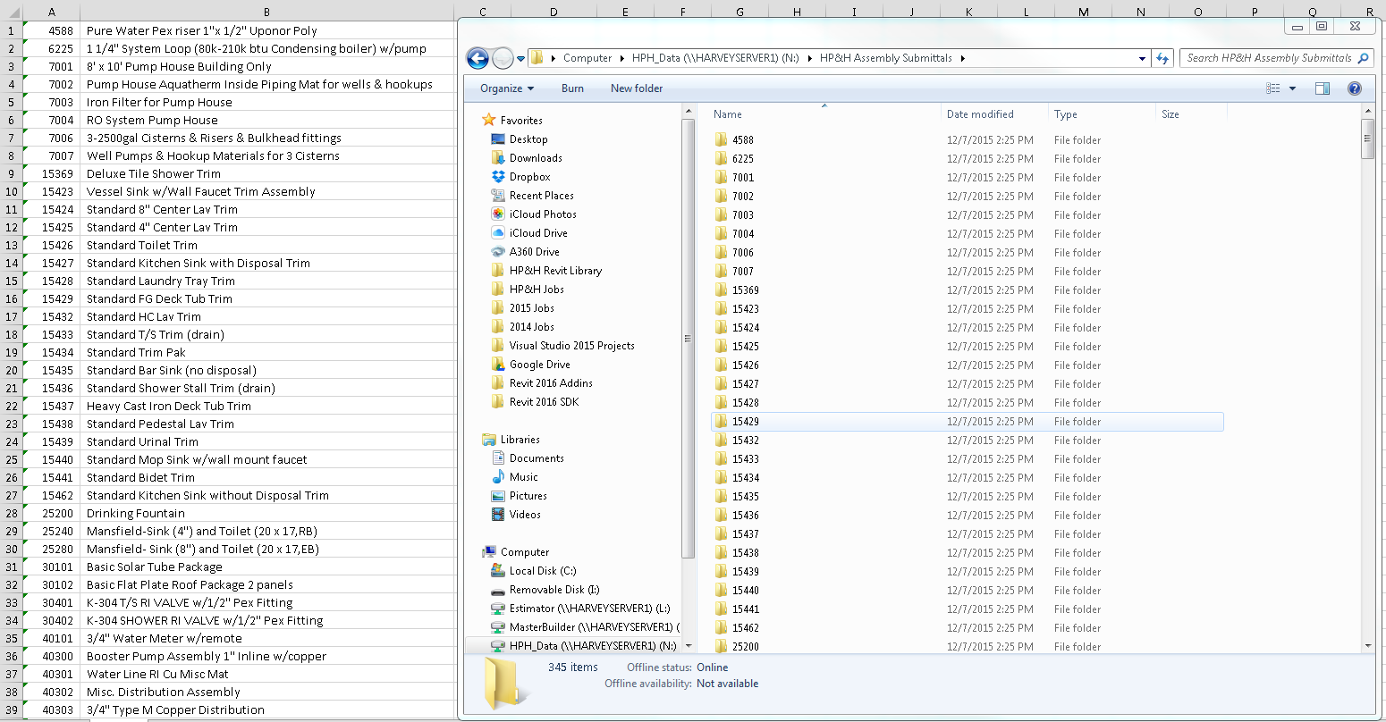
Task: Open the view options dropdown arrow
Action: pyautogui.click(x=1292, y=88)
